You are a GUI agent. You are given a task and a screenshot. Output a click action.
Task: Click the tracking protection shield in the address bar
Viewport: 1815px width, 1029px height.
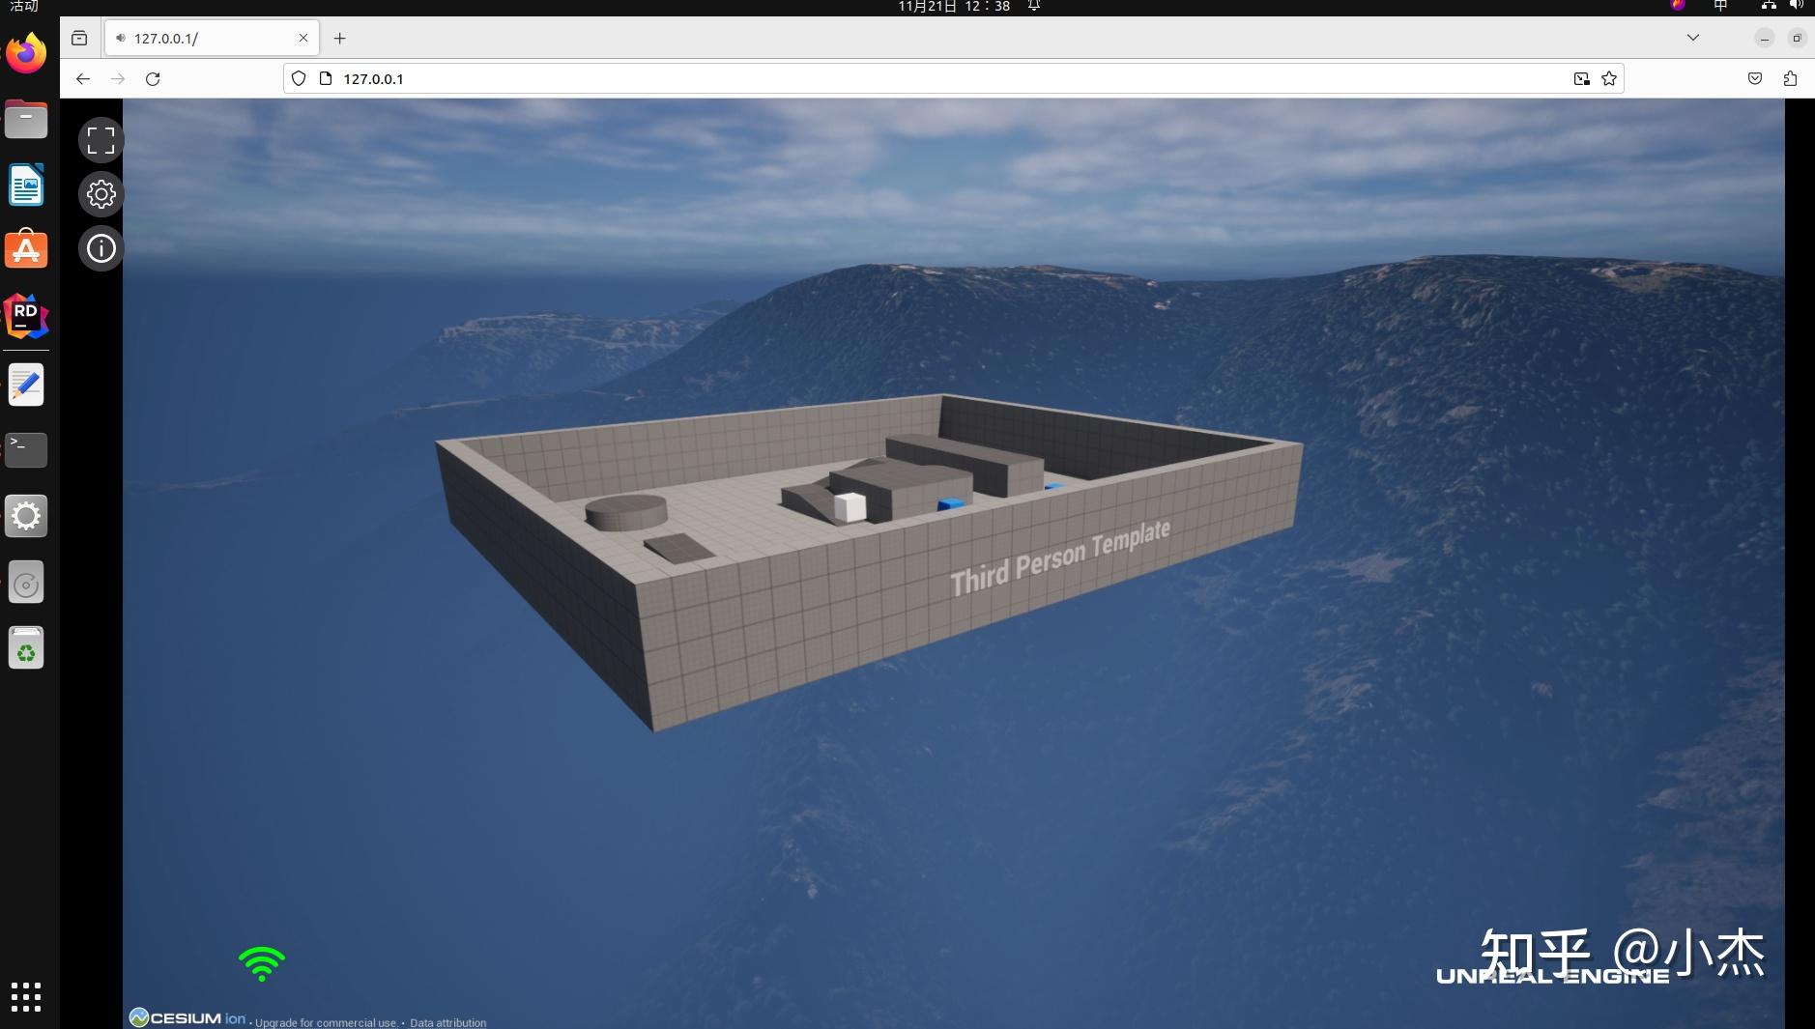click(299, 78)
